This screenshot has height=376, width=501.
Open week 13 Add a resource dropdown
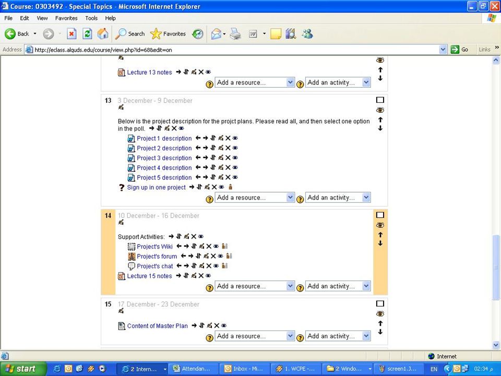(x=254, y=197)
